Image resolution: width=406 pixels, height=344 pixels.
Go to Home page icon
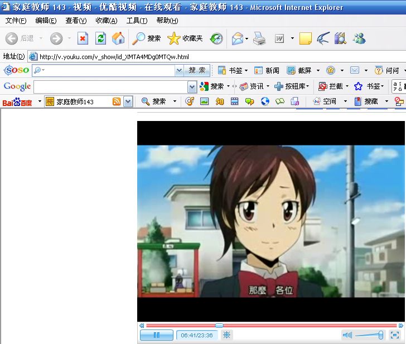pyautogui.click(x=118, y=38)
